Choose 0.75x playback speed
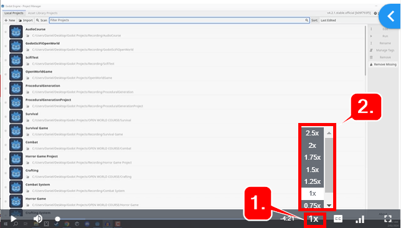Image resolution: width=401 pixels, height=228 pixels. [x=312, y=204]
